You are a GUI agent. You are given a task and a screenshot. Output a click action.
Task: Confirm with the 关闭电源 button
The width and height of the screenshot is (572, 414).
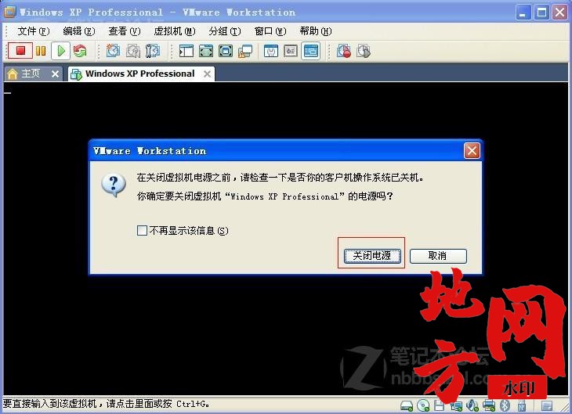click(372, 256)
